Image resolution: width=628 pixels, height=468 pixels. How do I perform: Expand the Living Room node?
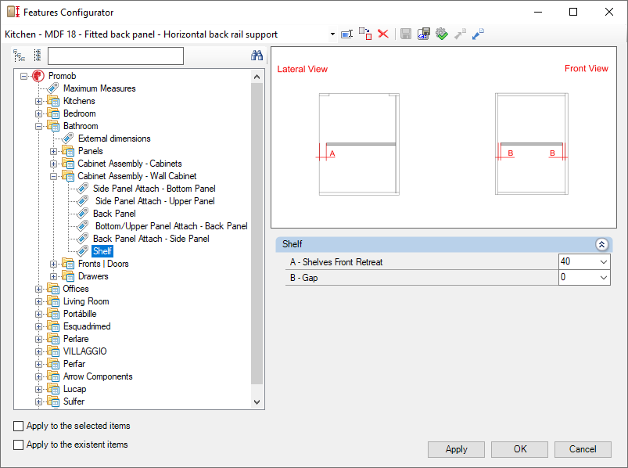(38, 301)
